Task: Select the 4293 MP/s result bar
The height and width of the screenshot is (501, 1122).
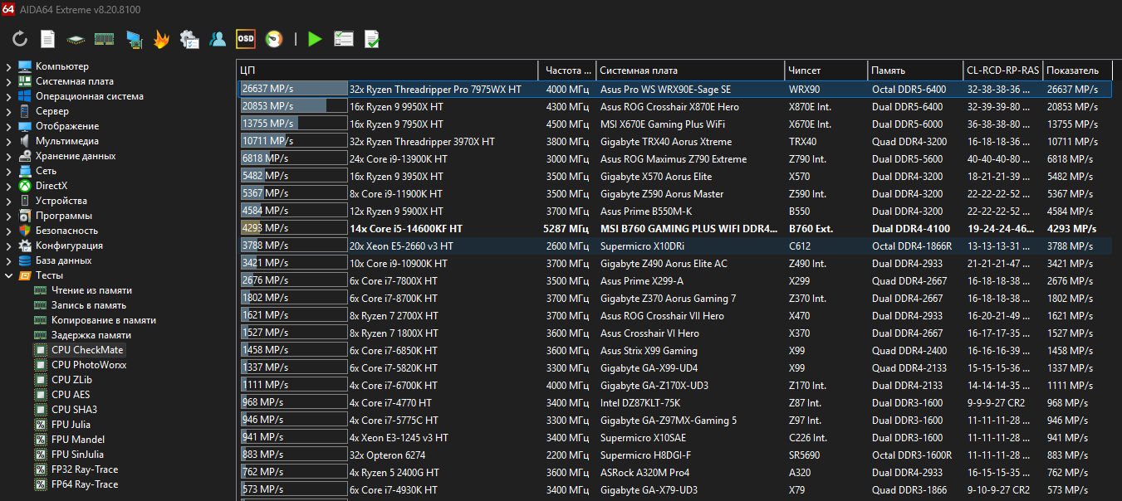Action: pyautogui.click(x=294, y=228)
